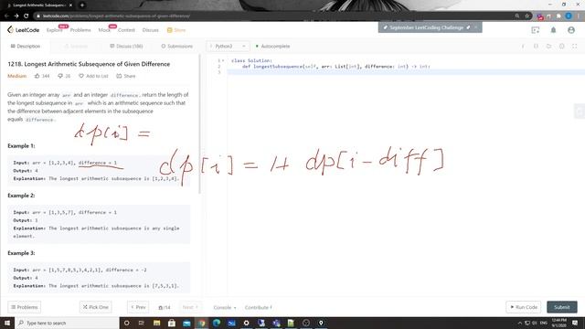Switch to the Submissions tab
The width and height of the screenshot is (585, 329).
pos(176,47)
